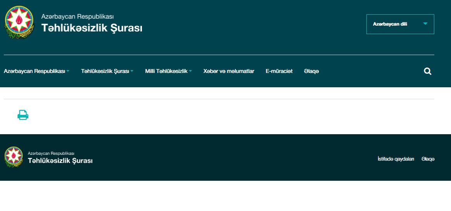Expand the caret beside Azərbaycan Respublikası in the navbar
The height and width of the screenshot is (211, 451).
pos(68,71)
